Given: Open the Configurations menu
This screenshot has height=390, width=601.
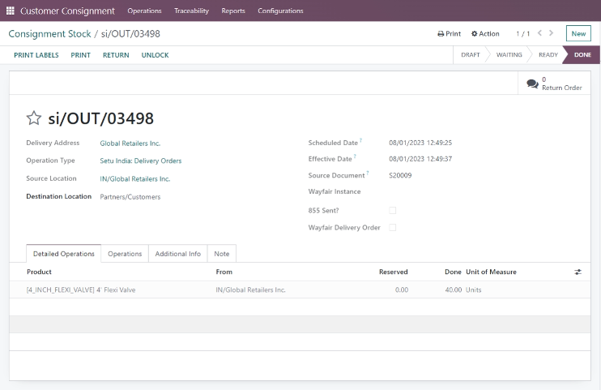Looking at the screenshot, I should coord(280,11).
